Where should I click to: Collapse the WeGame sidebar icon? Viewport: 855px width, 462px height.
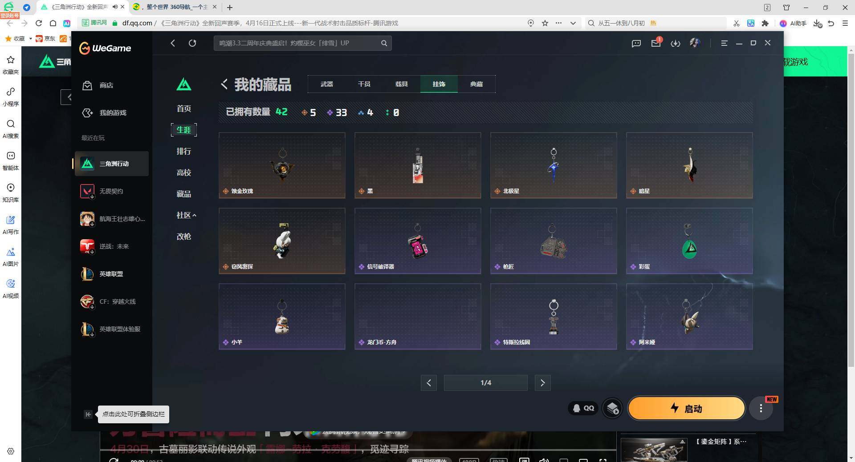tap(88, 414)
